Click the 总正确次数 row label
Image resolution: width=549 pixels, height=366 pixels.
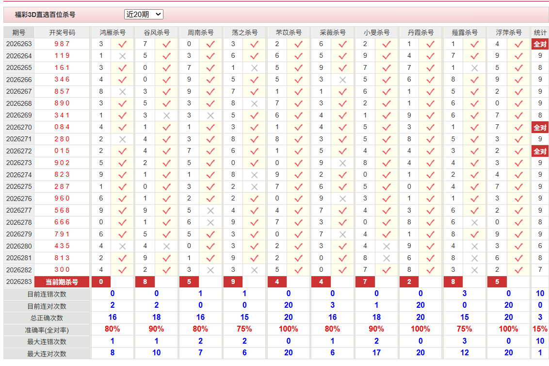tap(47, 318)
